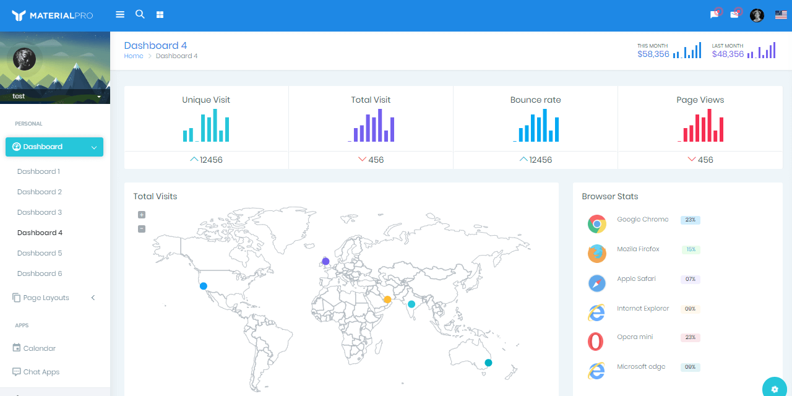Select the Internet Explorer icon in Browser Stats
Viewport: 792px width, 396px height.
point(596,313)
